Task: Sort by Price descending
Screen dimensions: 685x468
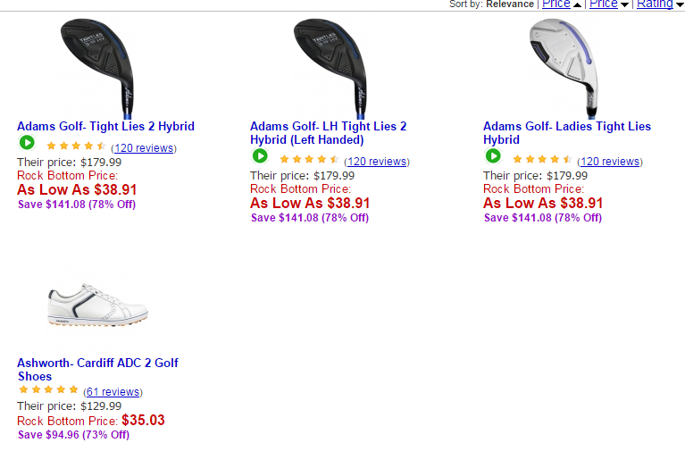Action: (x=609, y=4)
